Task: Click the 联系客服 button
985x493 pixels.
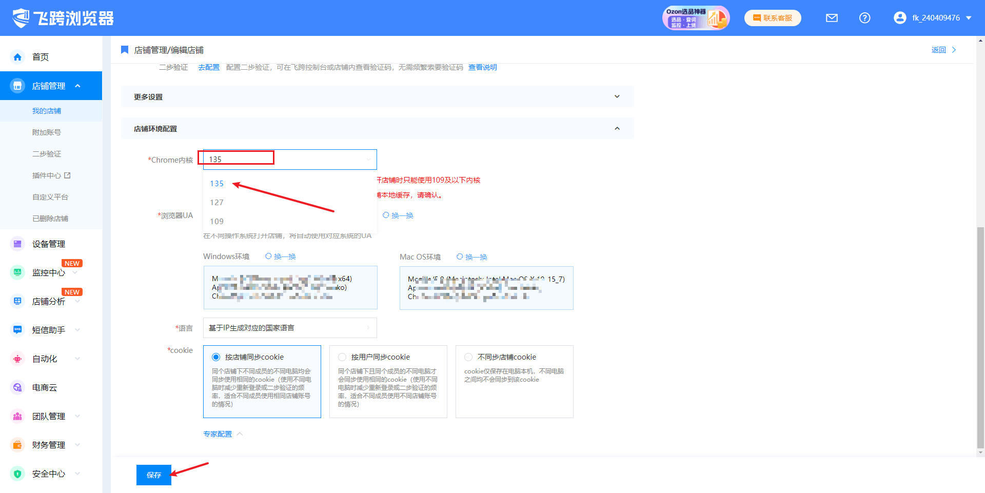Action: pyautogui.click(x=773, y=18)
